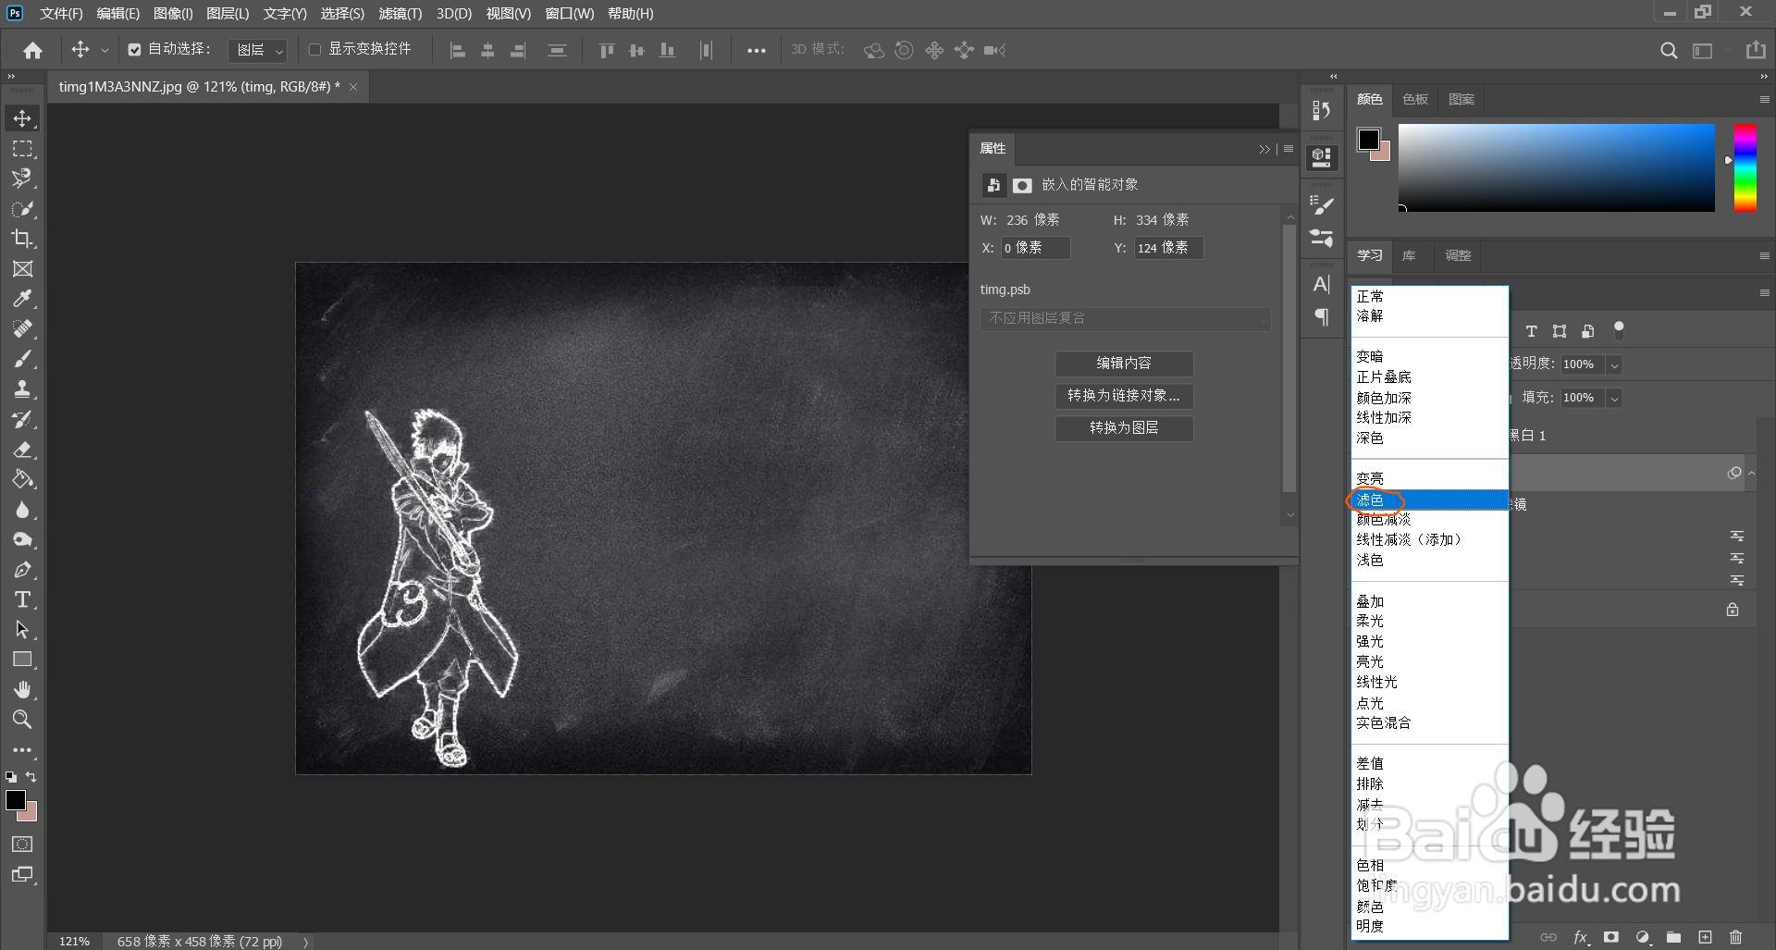This screenshot has height=950, width=1776.
Task: Select the Spot Healing Brush tool
Action: [22, 329]
